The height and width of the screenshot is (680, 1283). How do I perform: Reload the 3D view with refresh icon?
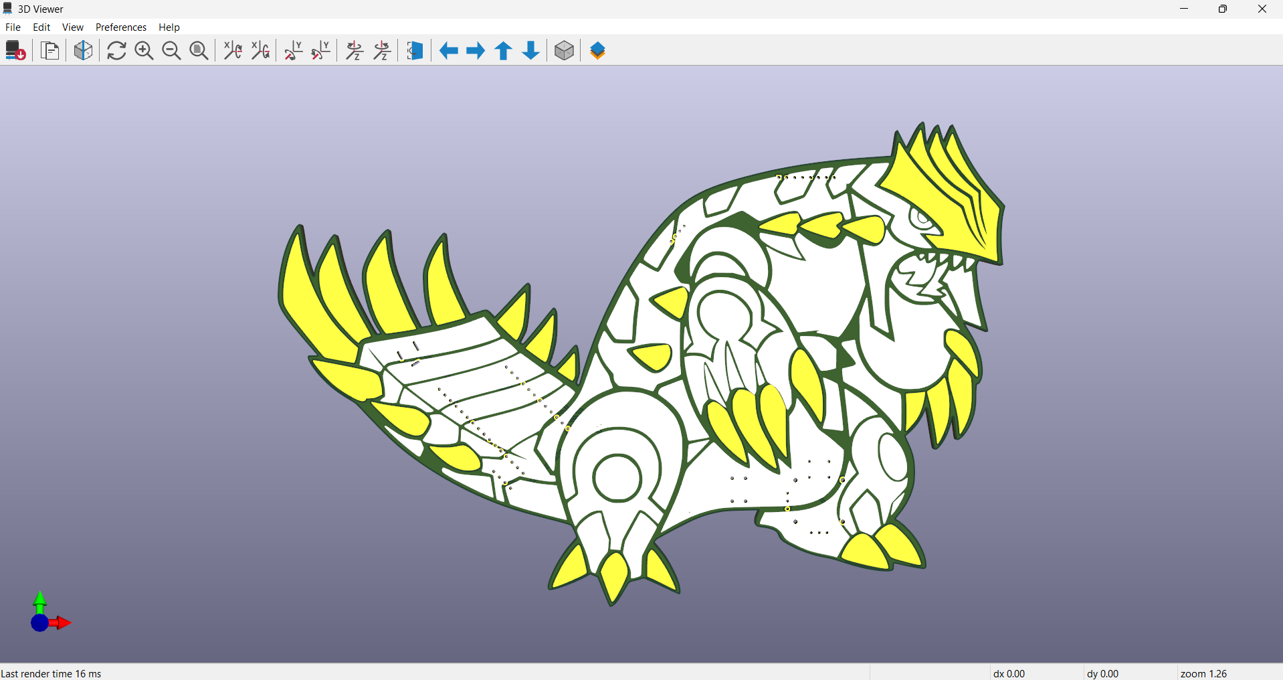coord(116,51)
